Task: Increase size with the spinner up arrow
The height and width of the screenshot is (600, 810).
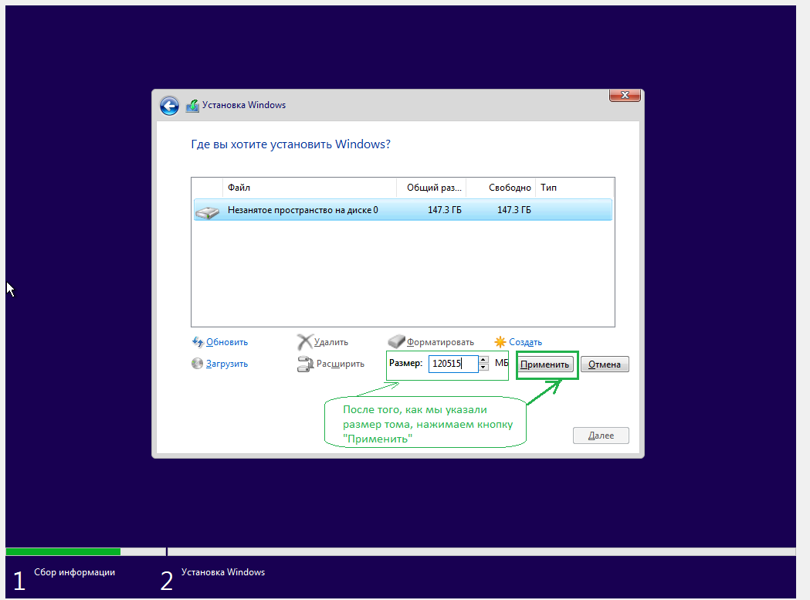Action: click(483, 360)
